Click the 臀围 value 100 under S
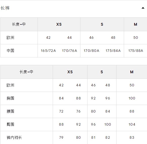The height and width of the screenshot is (144, 147). 108,124
